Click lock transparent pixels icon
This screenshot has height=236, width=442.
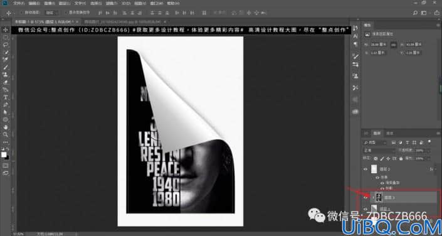(x=376, y=159)
